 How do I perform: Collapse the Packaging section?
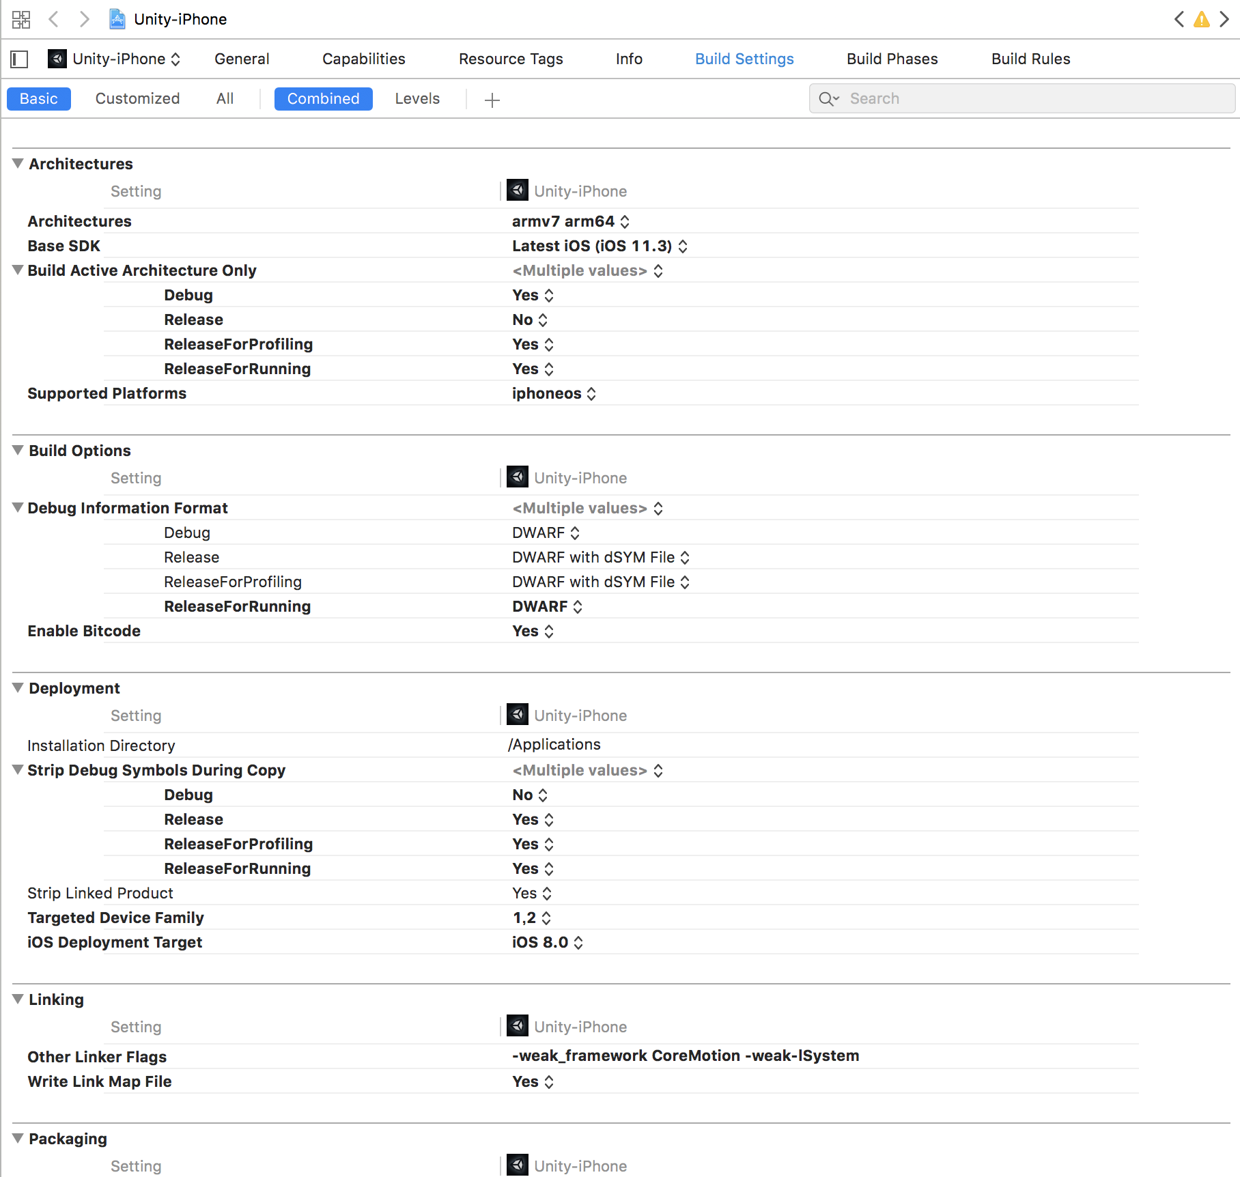tap(18, 1138)
